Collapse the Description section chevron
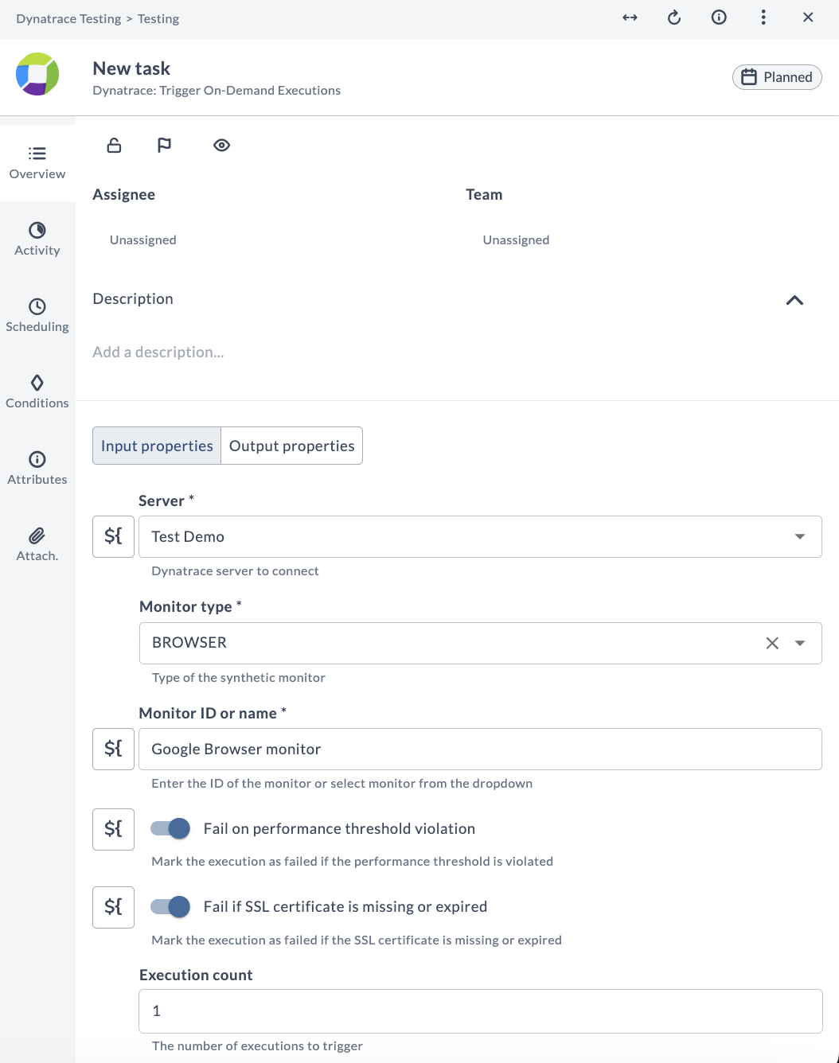This screenshot has width=839, height=1063. tap(794, 300)
